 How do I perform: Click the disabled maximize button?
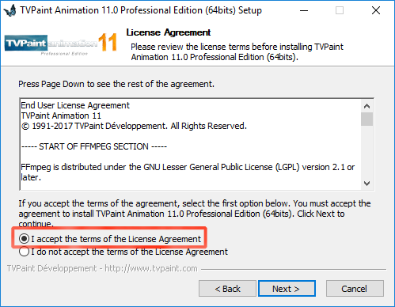click(x=340, y=10)
